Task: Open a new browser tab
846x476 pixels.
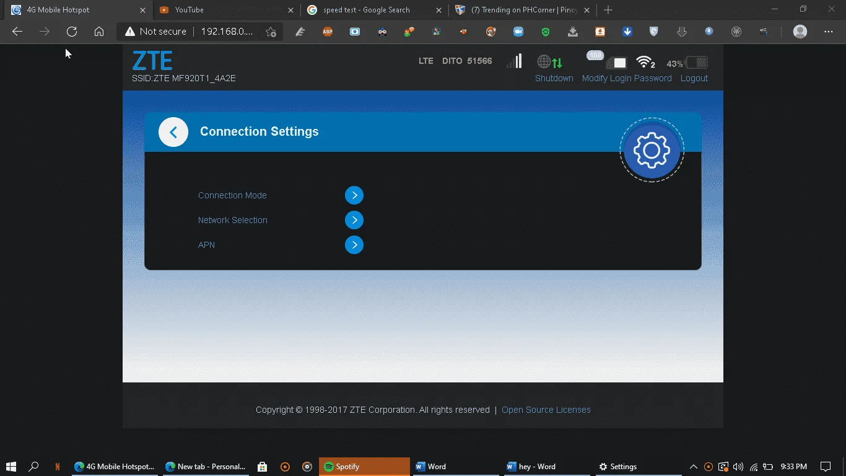Action: click(x=608, y=10)
